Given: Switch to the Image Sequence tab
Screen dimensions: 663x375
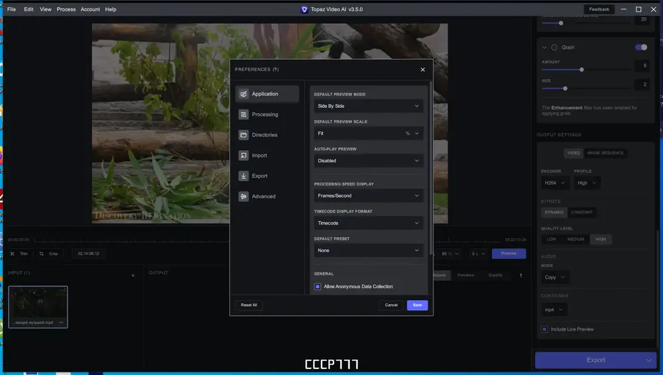Looking at the screenshot, I should 605,153.
